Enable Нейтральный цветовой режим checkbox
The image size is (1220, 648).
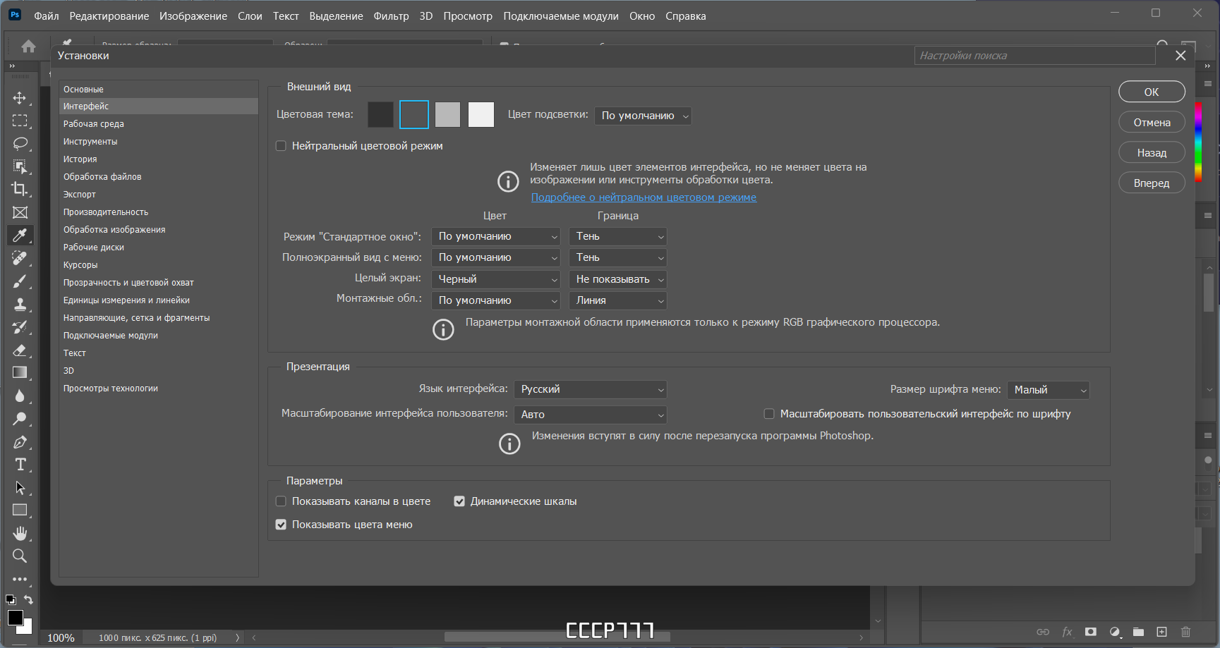pos(281,146)
